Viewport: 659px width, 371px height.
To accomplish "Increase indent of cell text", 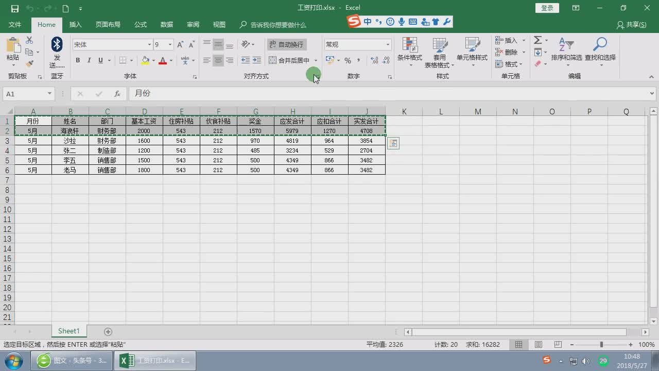I will pyautogui.click(x=257, y=60).
